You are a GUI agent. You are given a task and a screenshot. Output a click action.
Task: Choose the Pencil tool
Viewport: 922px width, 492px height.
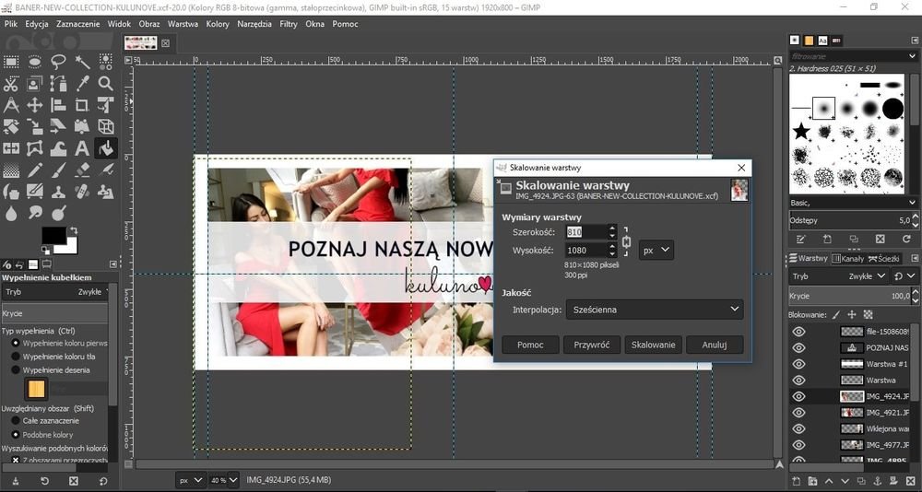(35, 170)
